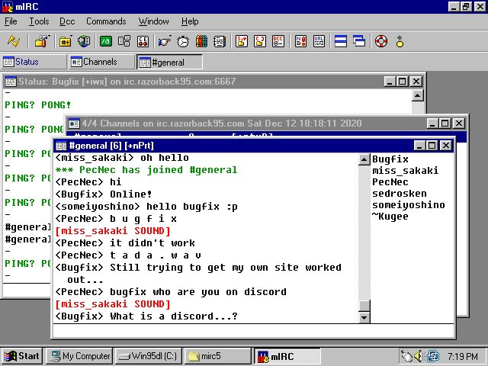Click the Connect lightning bolt toolbar icon

coord(14,41)
